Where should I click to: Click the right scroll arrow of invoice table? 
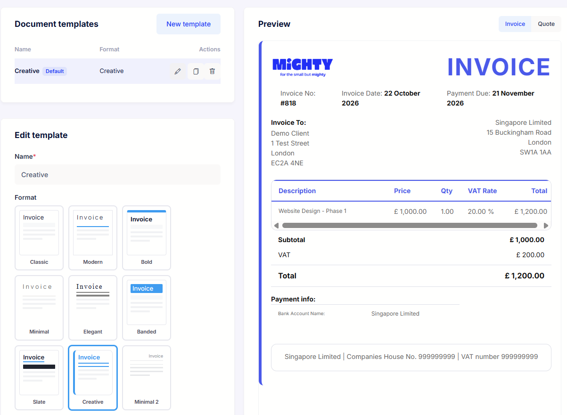546,226
